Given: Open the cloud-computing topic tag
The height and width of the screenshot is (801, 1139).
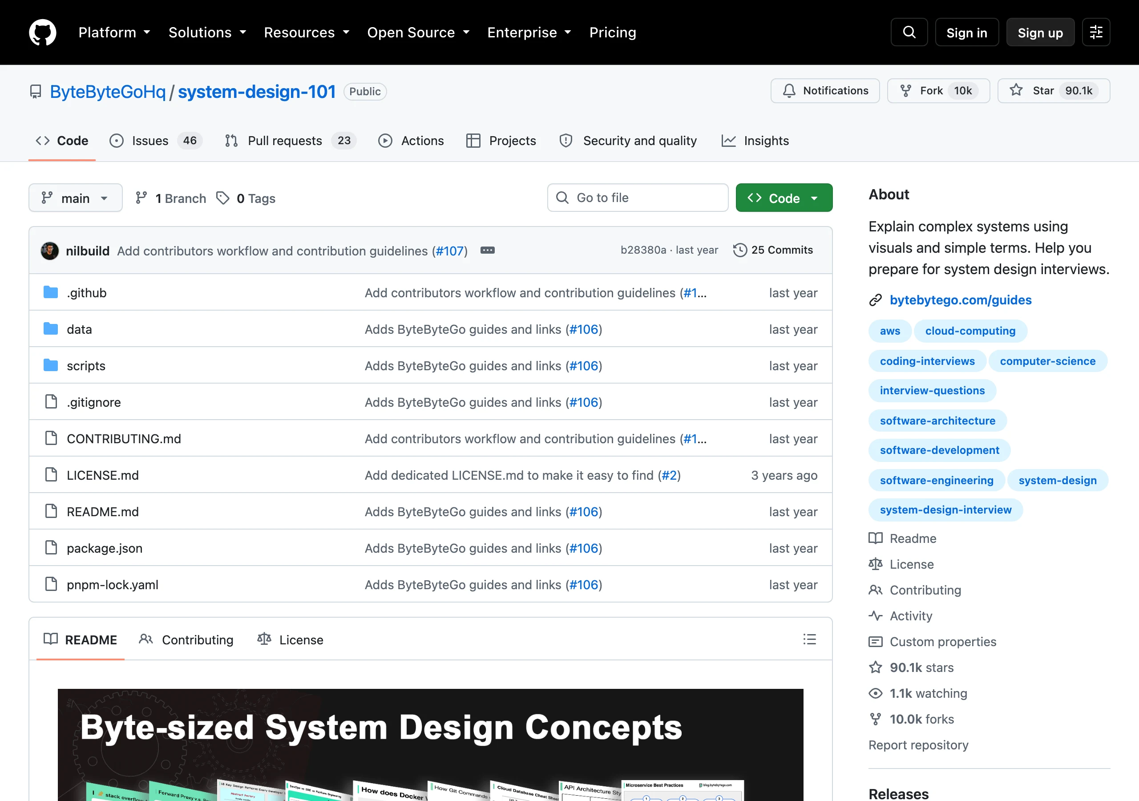Looking at the screenshot, I should coord(970,331).
